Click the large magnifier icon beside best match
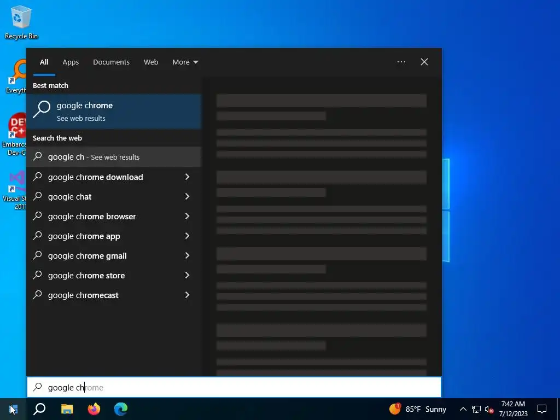The height and width of the screenshot is (420, 560). pyautogui.click(x=42, y=109)
